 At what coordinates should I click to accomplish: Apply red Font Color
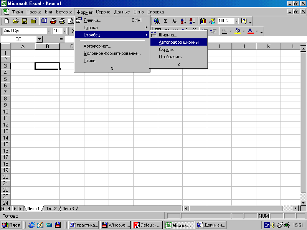point(251,31)
